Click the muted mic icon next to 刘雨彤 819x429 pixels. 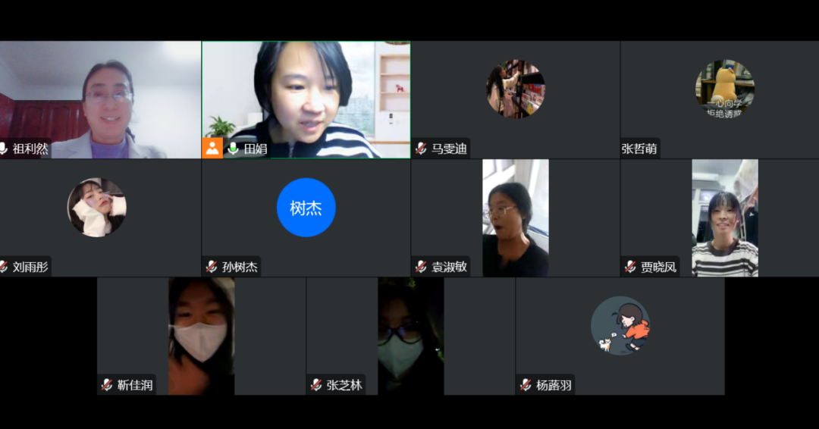click(3, 267)
